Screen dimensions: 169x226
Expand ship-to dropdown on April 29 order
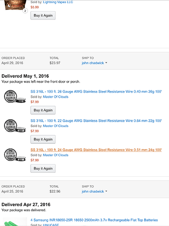click(x=94, y=63)
